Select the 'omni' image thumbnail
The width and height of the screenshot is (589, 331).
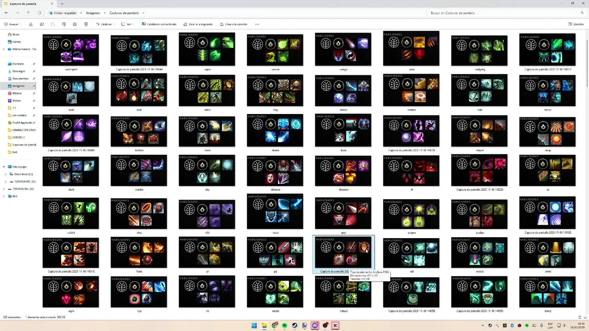point(548,252)
